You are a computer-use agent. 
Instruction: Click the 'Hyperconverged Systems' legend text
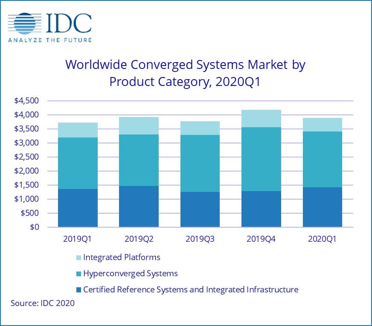click(131, 274)
